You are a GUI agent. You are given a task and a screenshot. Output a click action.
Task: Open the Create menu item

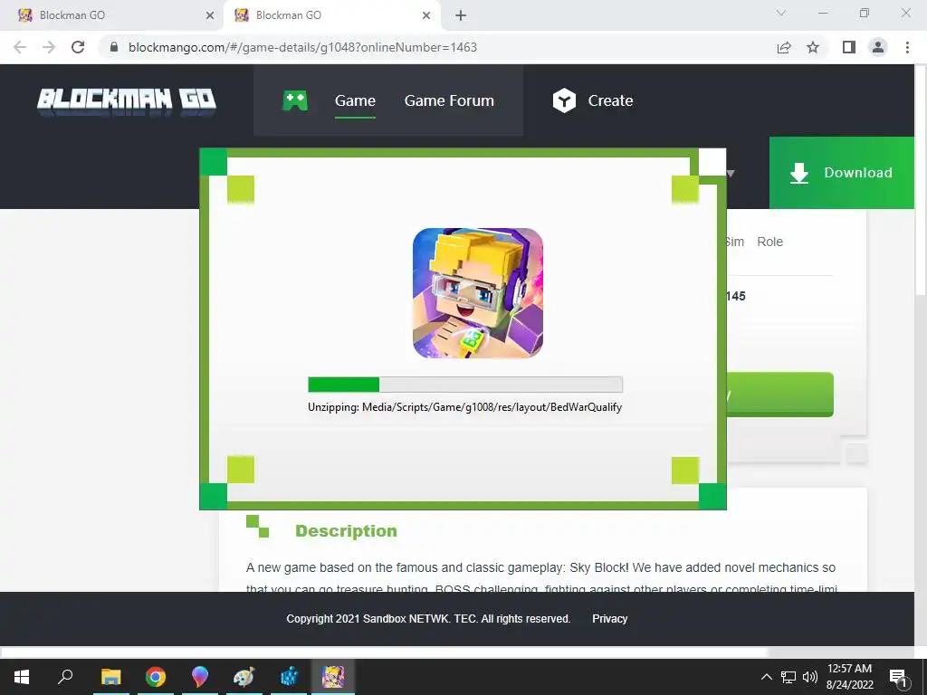[610, 100]
